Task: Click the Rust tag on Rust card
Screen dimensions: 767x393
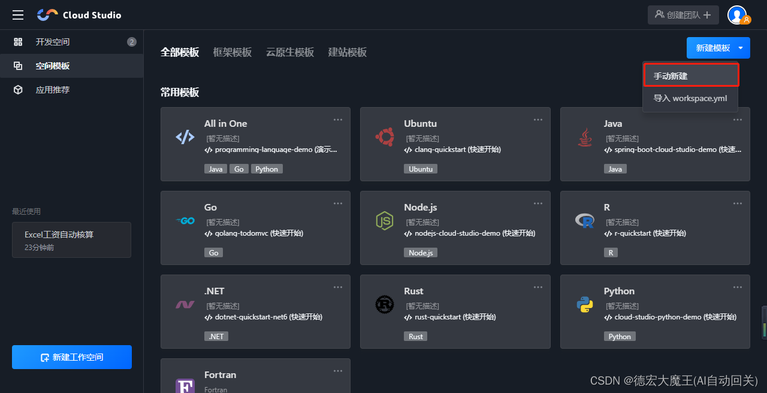Action: (416, 336)
